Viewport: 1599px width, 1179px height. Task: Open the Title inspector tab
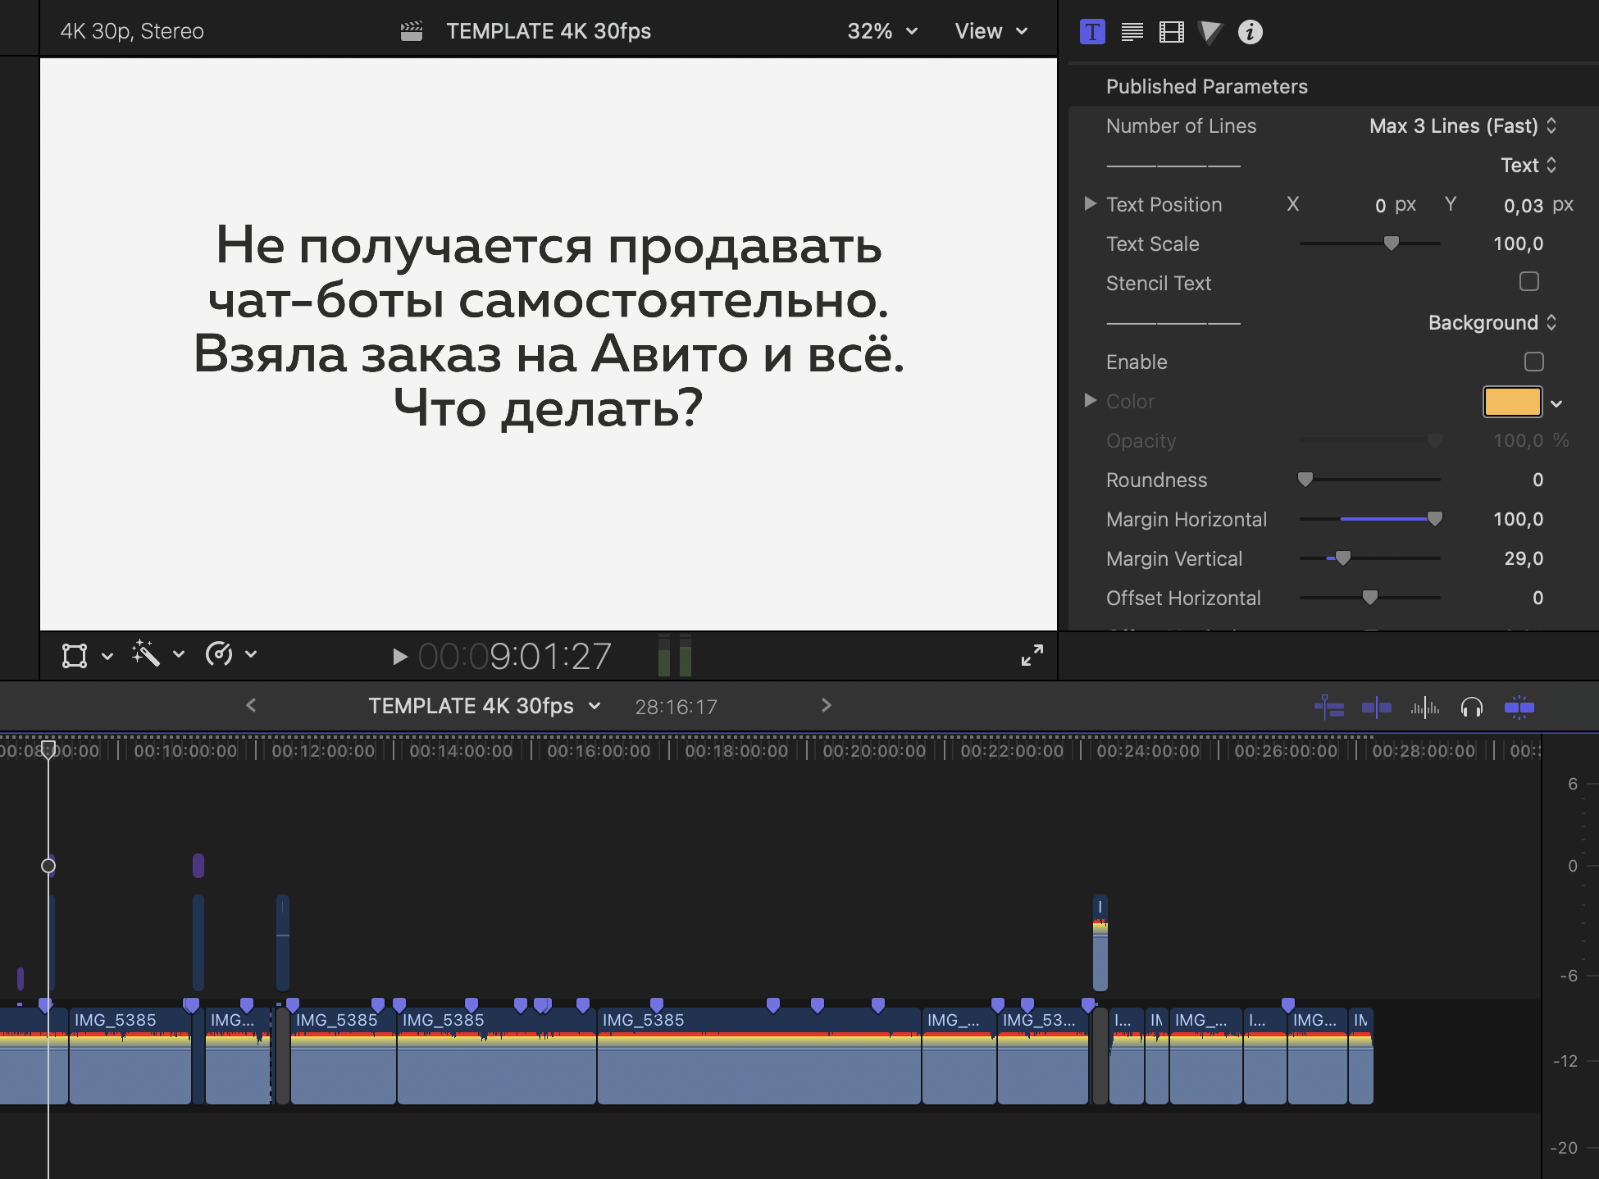click(x=1092, y=32)
